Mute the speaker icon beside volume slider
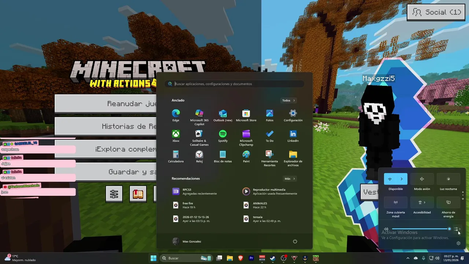Viewport: 469px width, 264px height. (386, 229)
